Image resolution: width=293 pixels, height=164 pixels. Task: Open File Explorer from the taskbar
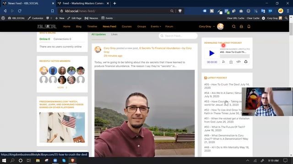coord(38,160)
